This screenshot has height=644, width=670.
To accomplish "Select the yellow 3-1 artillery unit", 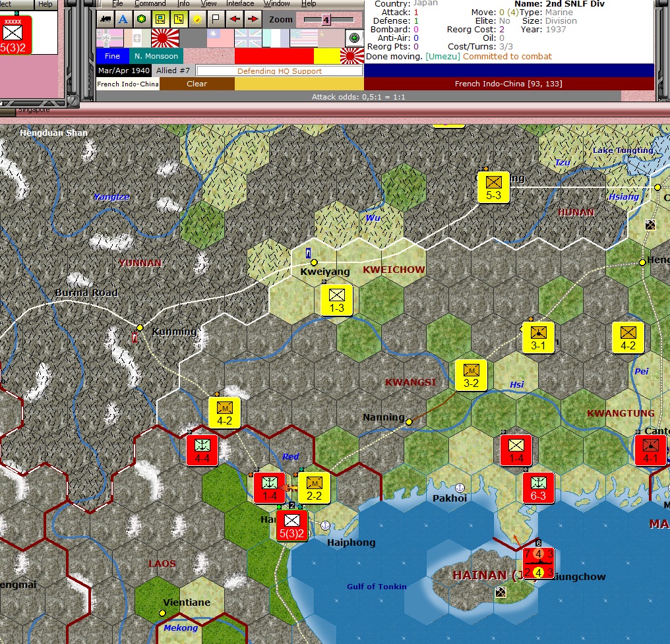I will [x=538, y=337].
